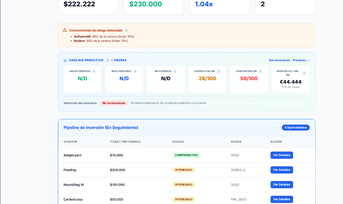Screen dimensions: 343x204
Task: Click the 1.04x multiple value
Action: 204,4
